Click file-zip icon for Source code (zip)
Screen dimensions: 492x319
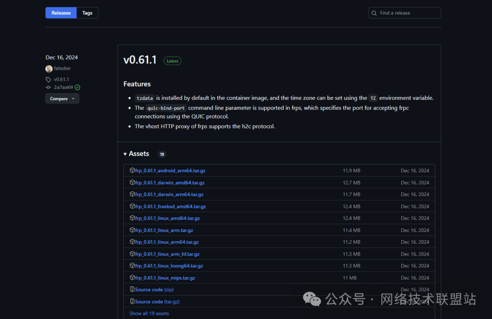point(132,289)
